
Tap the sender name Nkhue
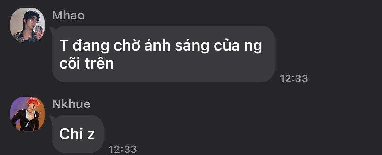coord(71,104)
